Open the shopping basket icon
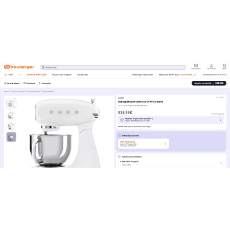The width and height of the screenshot is (230, 230). point(224,66)
